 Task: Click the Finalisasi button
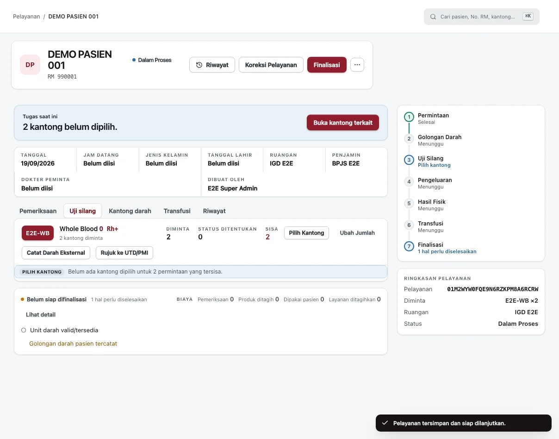[327, 65]
